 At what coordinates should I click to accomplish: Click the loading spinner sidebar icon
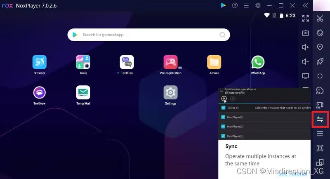320,76
